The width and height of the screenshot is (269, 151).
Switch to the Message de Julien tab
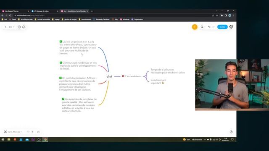pyautogui.click(x=44, y=11)
